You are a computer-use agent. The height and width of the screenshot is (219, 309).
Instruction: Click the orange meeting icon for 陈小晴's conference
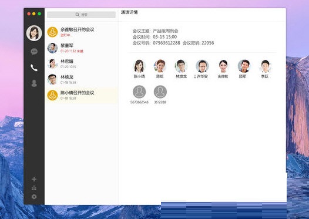coord(52,95)
